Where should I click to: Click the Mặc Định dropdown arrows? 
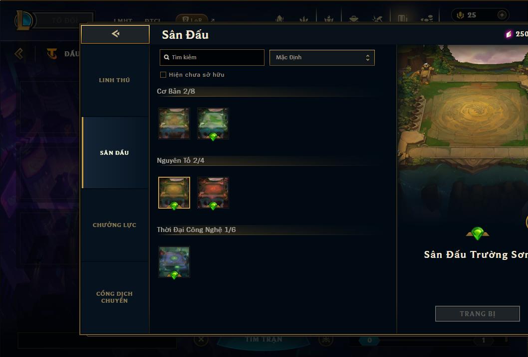(x=368, y=58)
